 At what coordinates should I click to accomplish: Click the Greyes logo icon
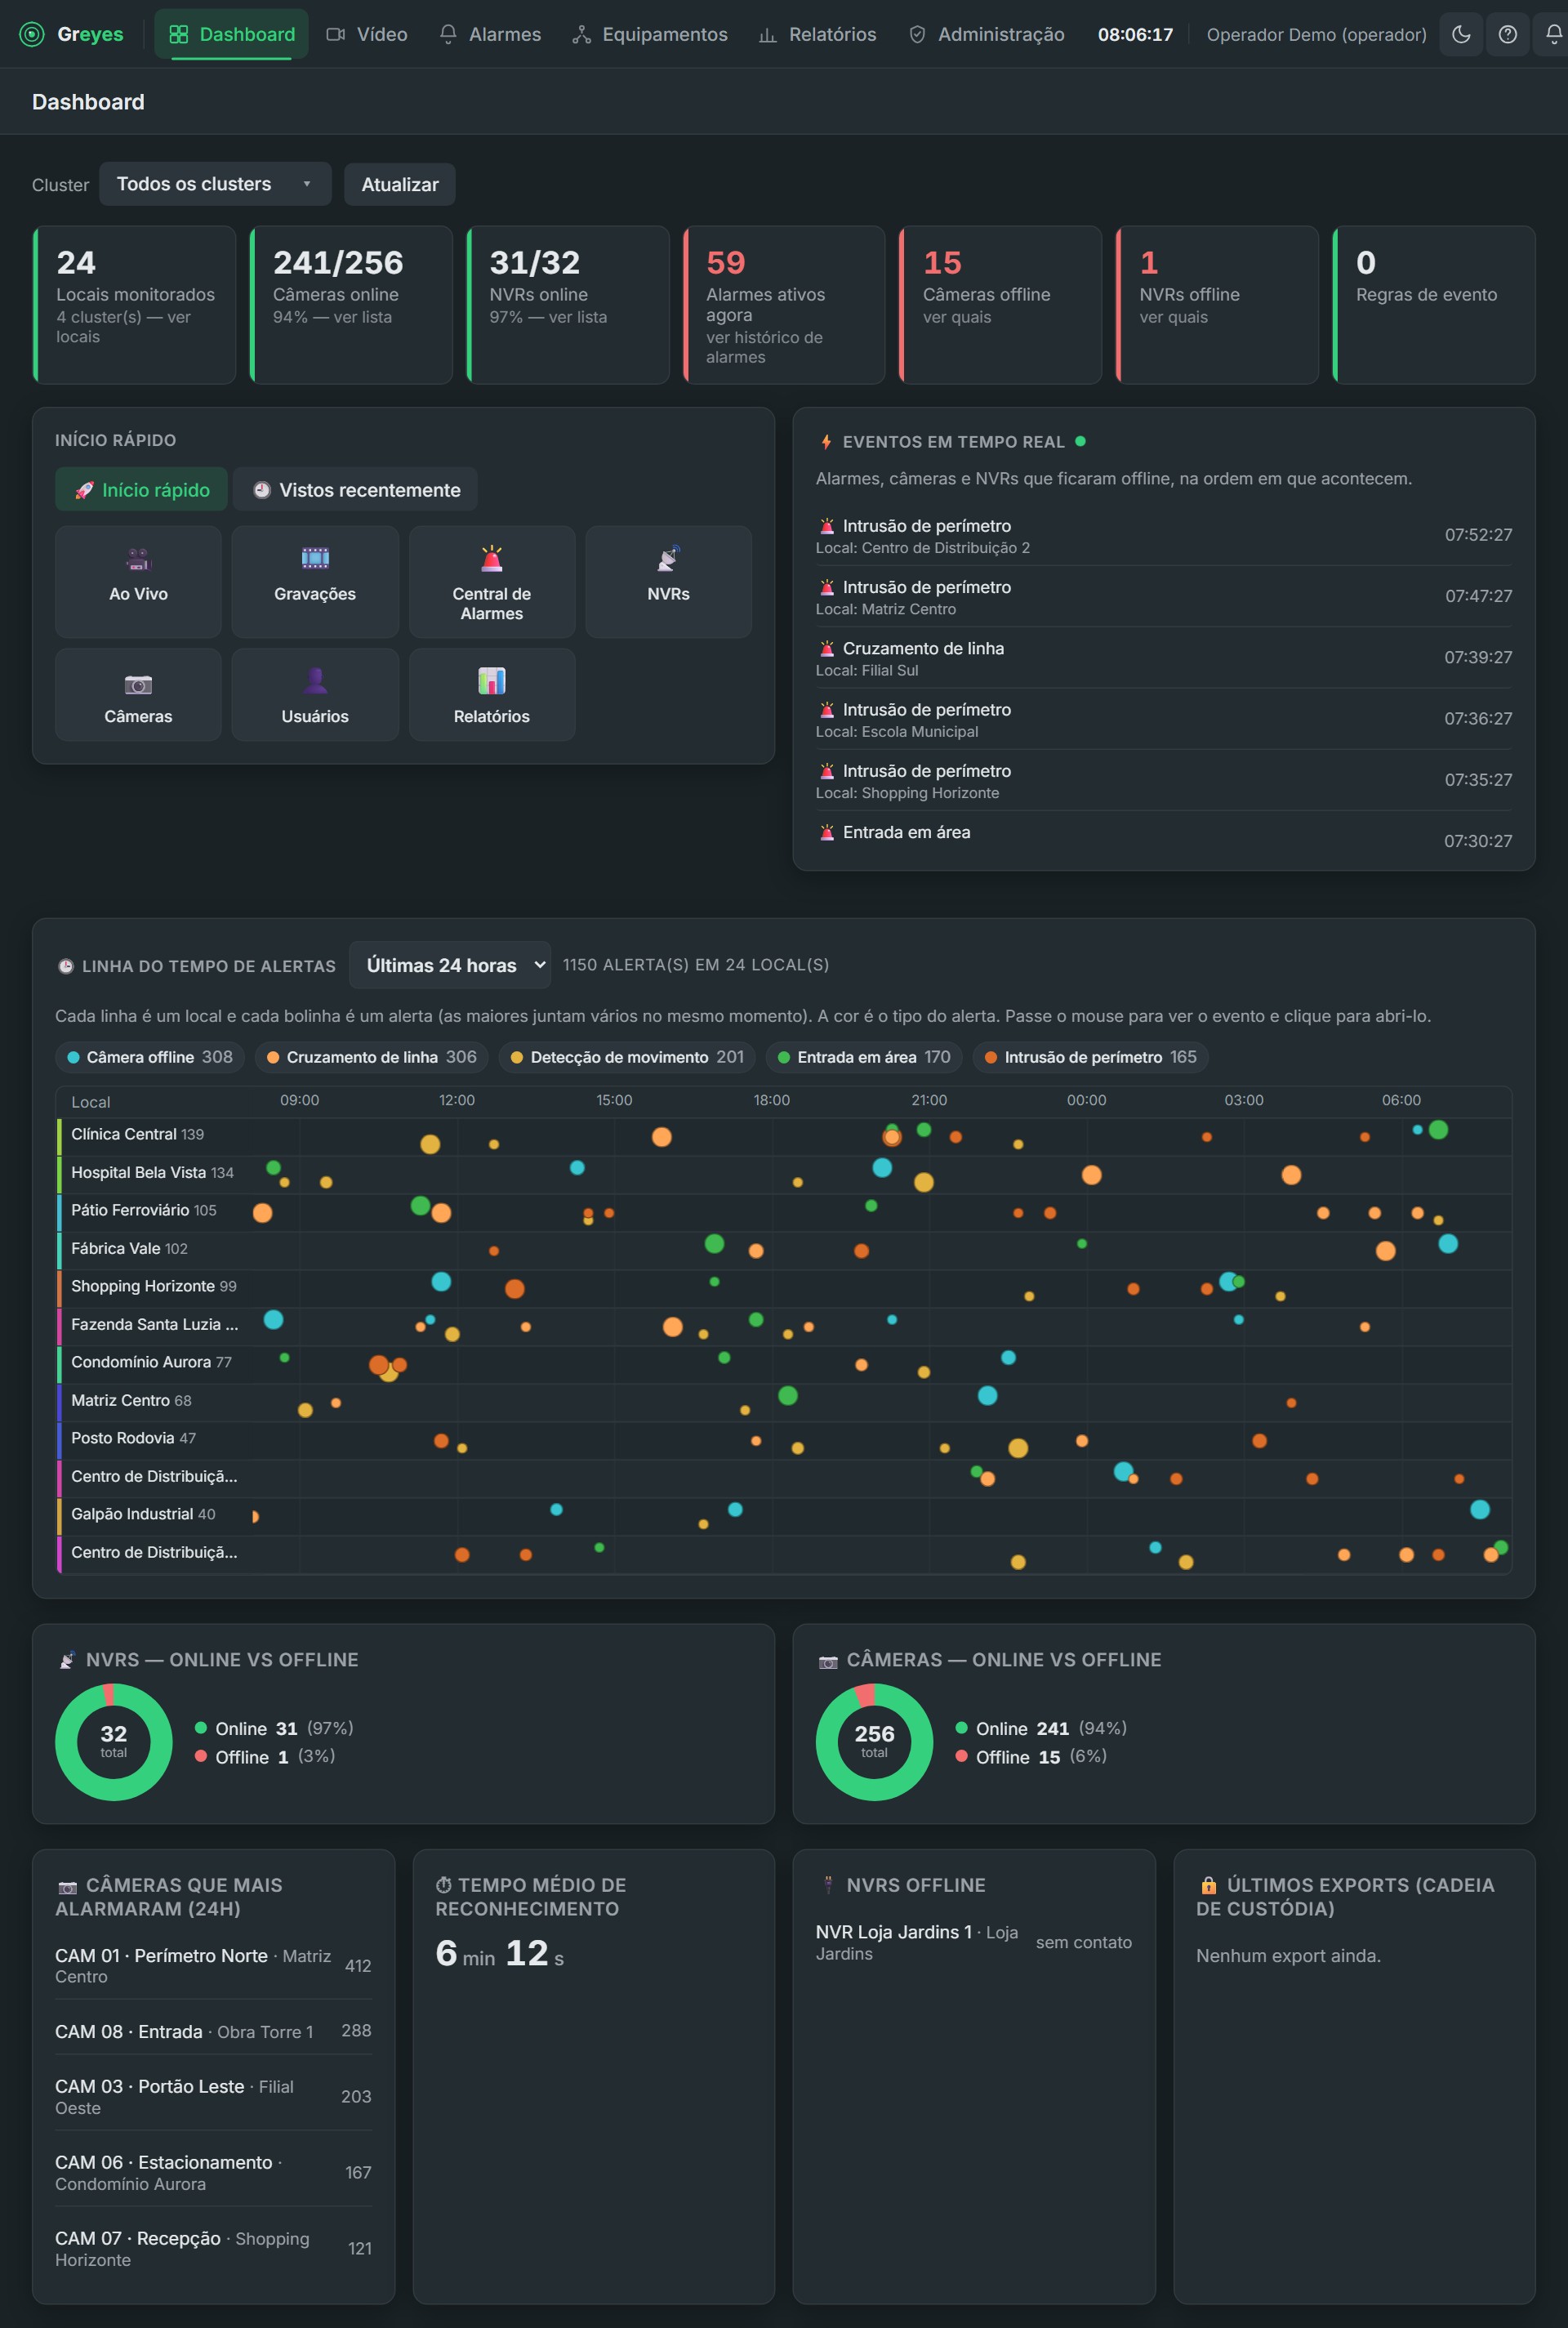32,34
